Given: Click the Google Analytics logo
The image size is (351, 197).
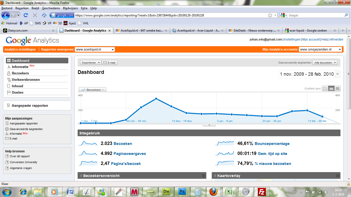Looking at the screenshot, I should pos(32,40).
